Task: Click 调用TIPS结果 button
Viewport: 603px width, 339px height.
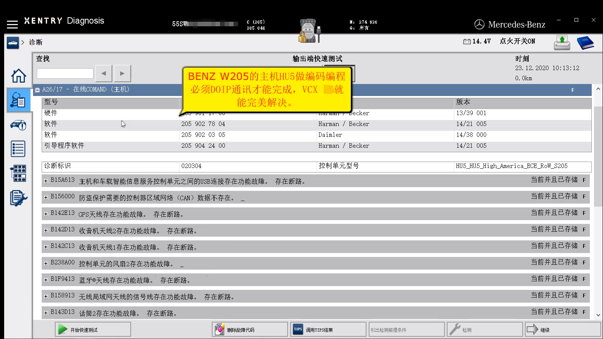Action: point(328,330)
